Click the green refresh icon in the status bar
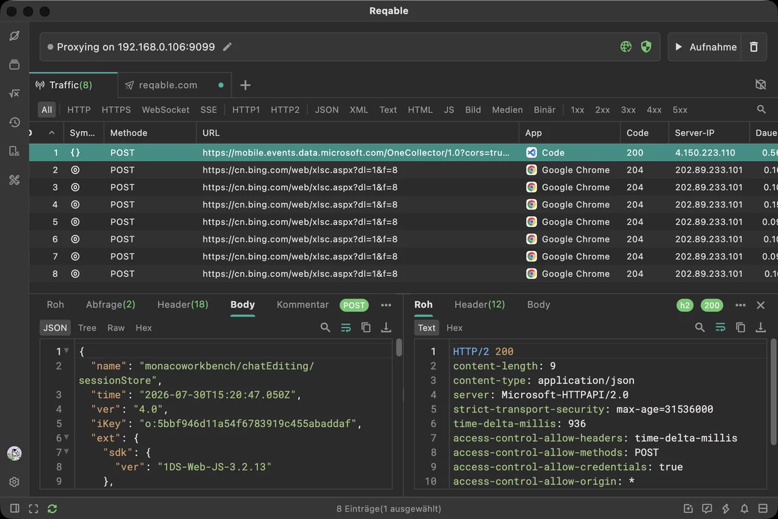The image size is (778, 519). point(53,509)
